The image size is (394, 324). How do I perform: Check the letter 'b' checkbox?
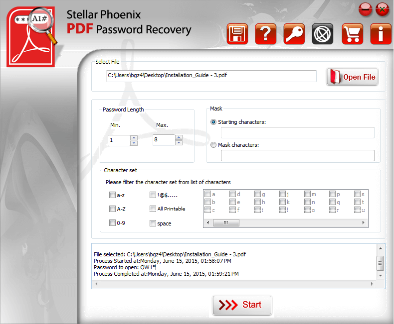coord(207,202)
